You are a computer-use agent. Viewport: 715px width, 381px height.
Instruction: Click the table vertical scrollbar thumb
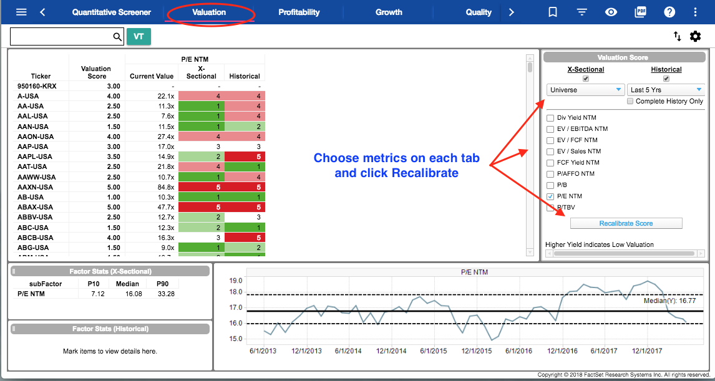click(530, 67)
